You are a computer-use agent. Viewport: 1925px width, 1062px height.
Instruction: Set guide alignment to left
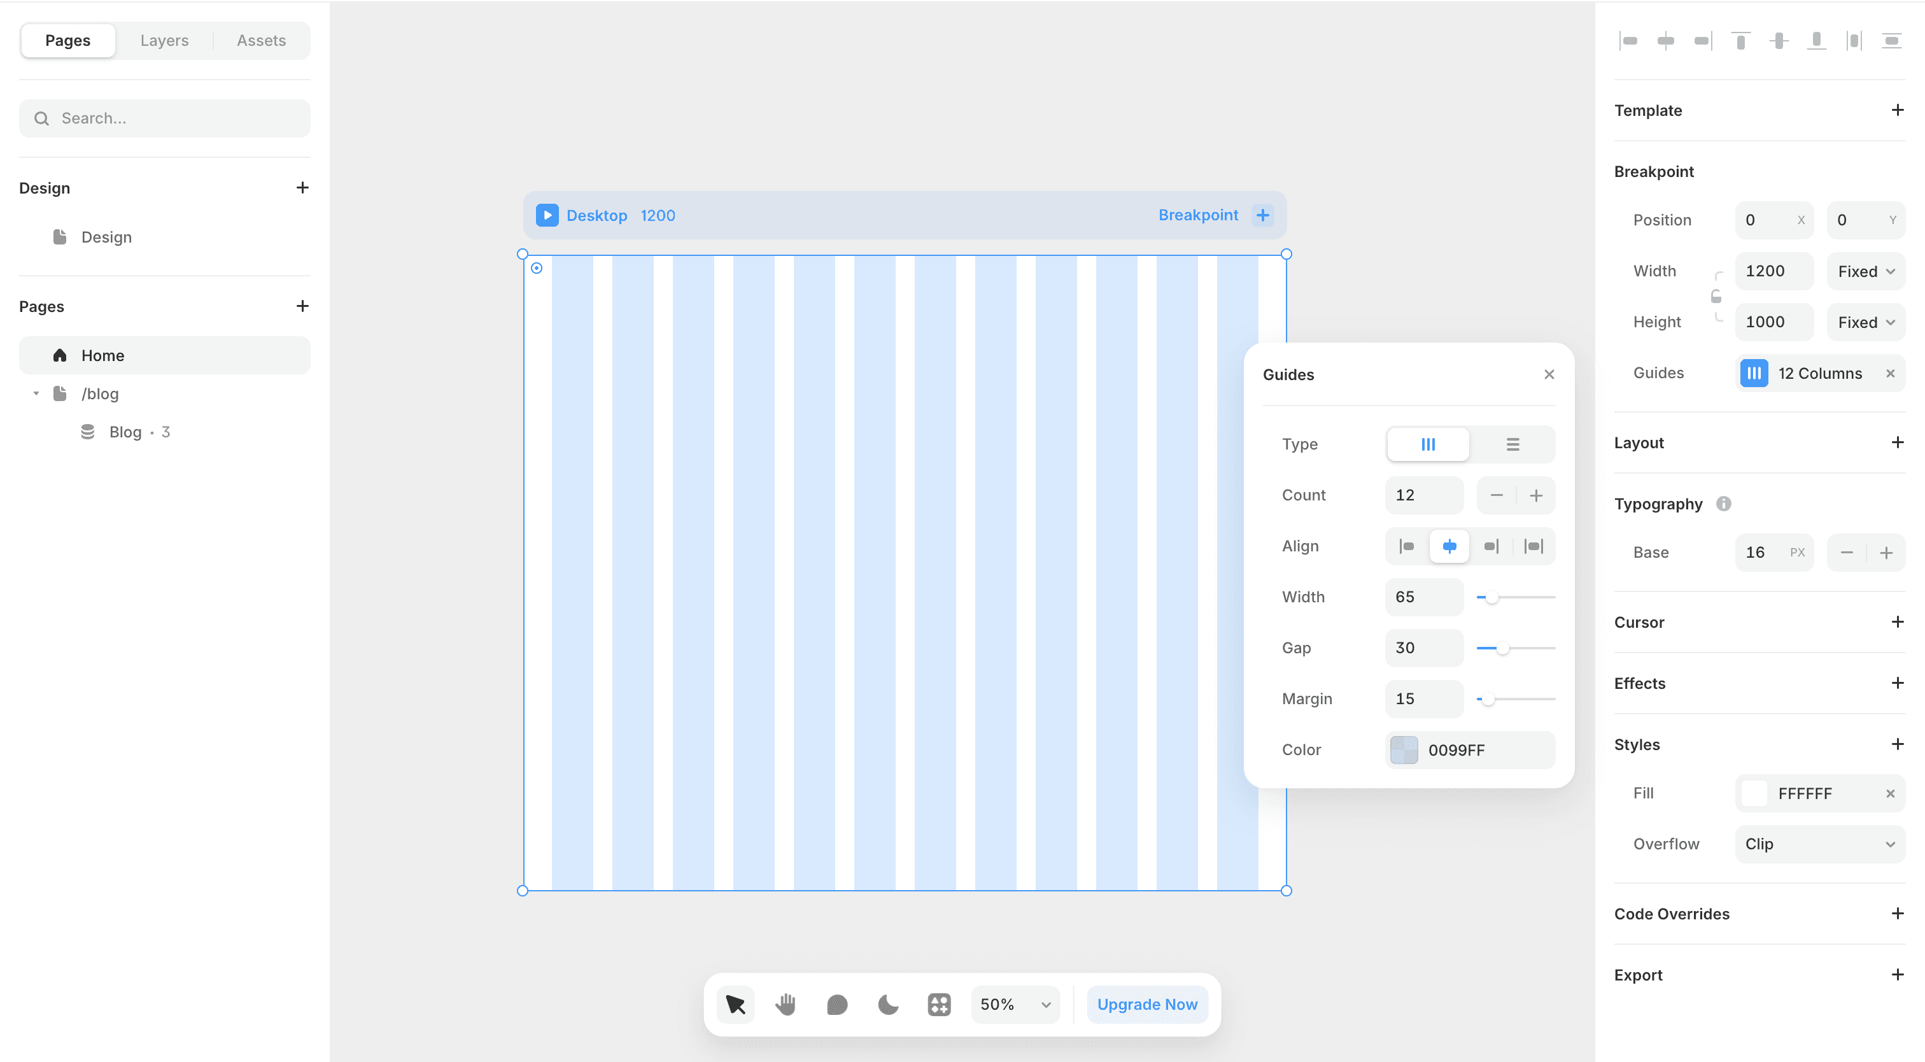(x=1406, y=546)
